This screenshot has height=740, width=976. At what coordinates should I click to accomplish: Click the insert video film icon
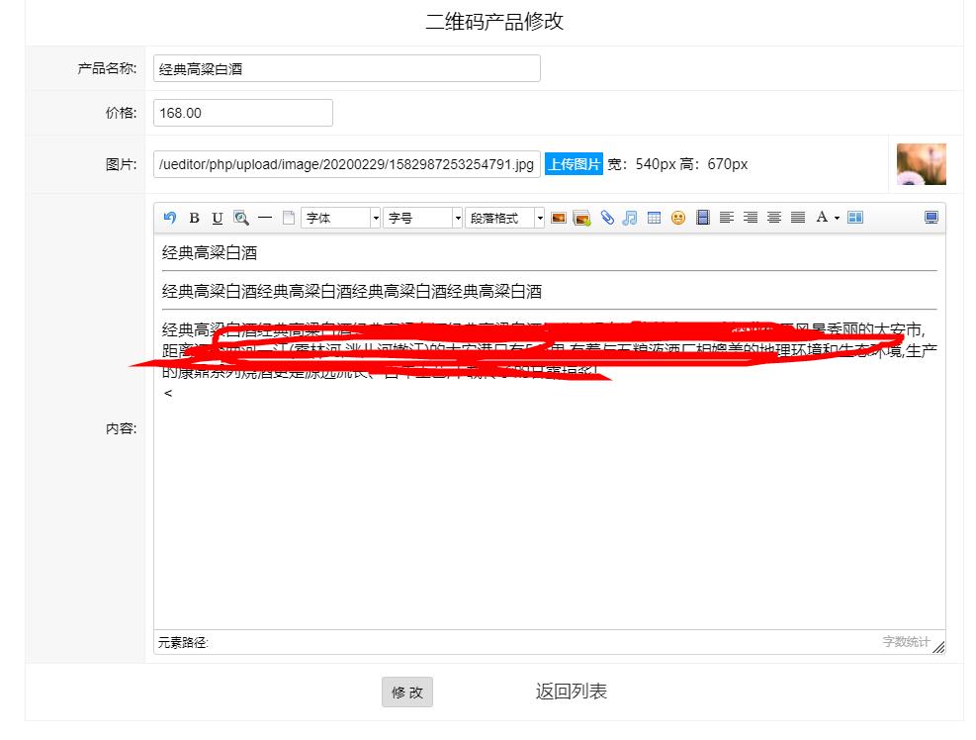tap(703, 218)
